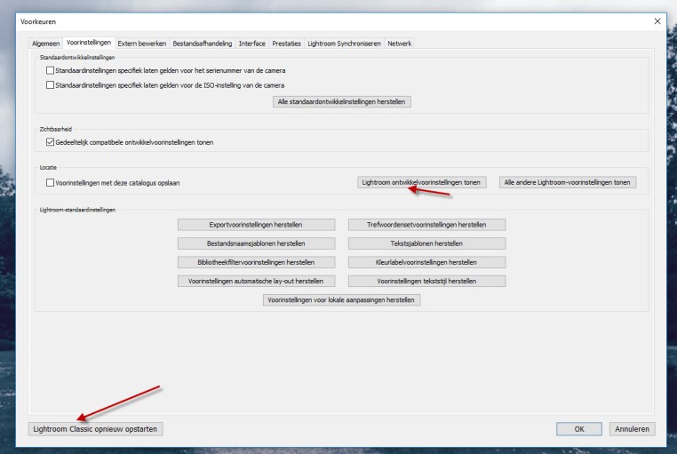
Task: Click Alle standaardontwikkelinstellingen herstellen
Action: tap(342, 102)
